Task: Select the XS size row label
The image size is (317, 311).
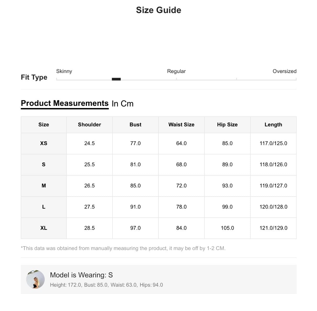Action: pos(44,143)
